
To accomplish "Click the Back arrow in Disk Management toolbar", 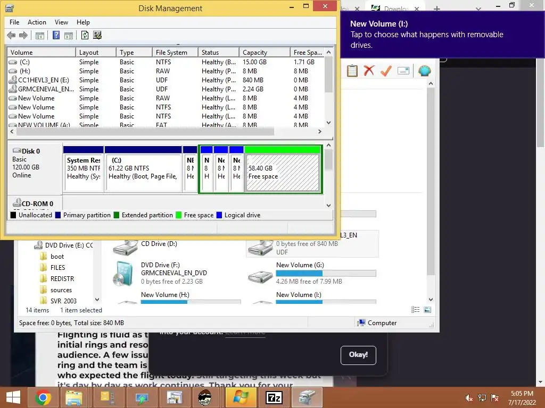I will point(11,35).
